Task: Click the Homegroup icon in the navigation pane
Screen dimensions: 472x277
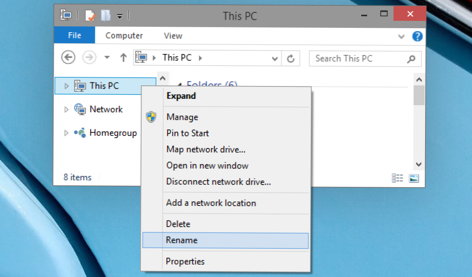Action: coord(80,132)
